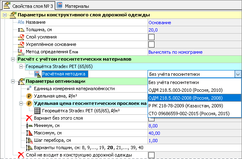Viewport: 242px width, 159px height.
Task: Select the Максимум, см row label
Action: [x=48, y=133]
